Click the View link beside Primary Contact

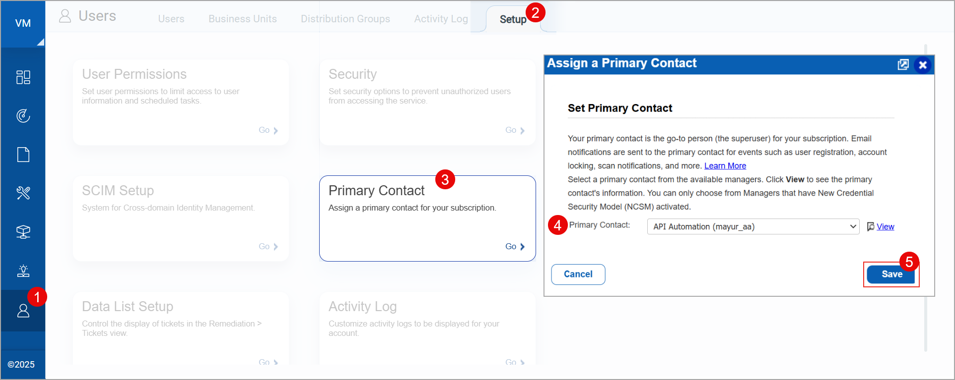[x=885, y=226]
